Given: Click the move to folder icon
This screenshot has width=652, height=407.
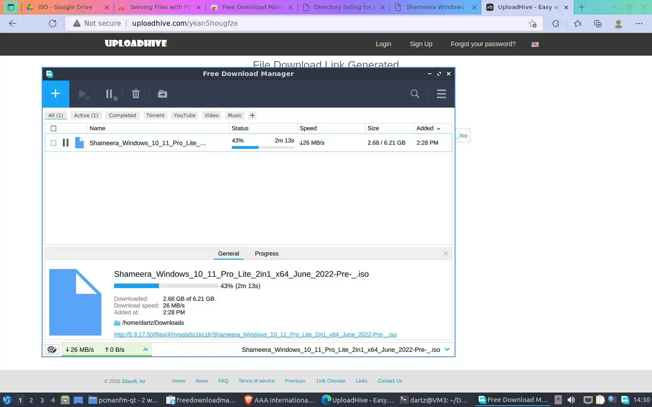Looking at the screenshot, I should tap(162, 94).
